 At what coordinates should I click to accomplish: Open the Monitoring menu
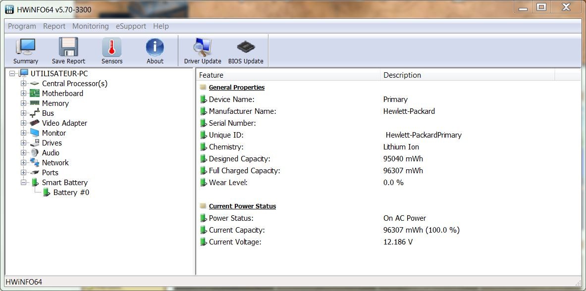coord(91,26)
